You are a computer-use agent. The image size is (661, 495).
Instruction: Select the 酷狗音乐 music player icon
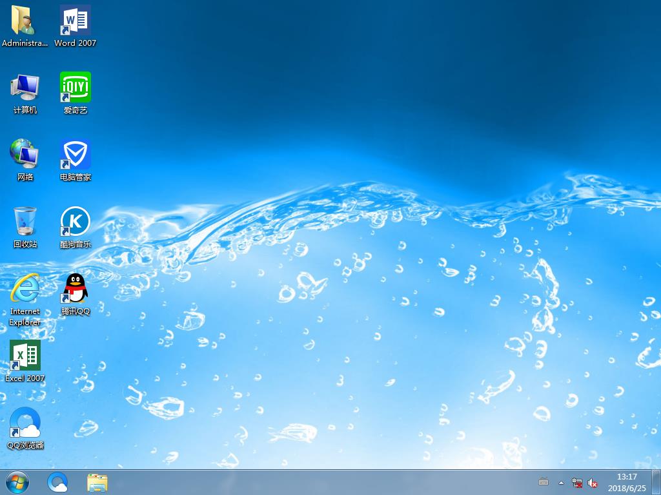click(x=75, y=222)
